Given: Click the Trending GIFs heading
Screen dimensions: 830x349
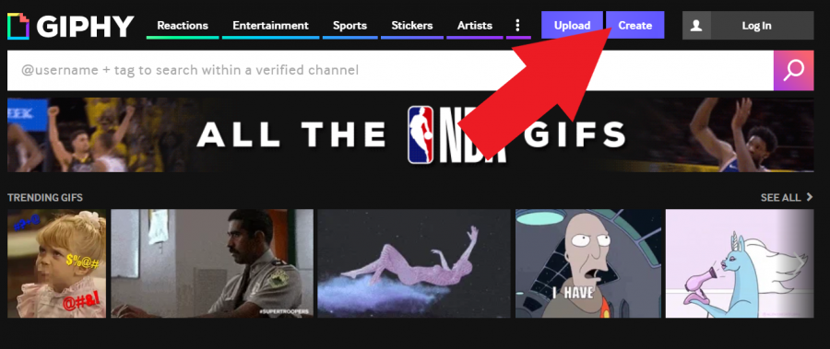Looking at the screenshot, I should click(x=45, y=198).
